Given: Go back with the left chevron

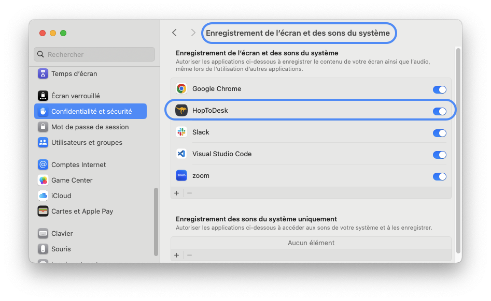Looking at the screenshot, I should pyautogui.click(x=175, y=33).
